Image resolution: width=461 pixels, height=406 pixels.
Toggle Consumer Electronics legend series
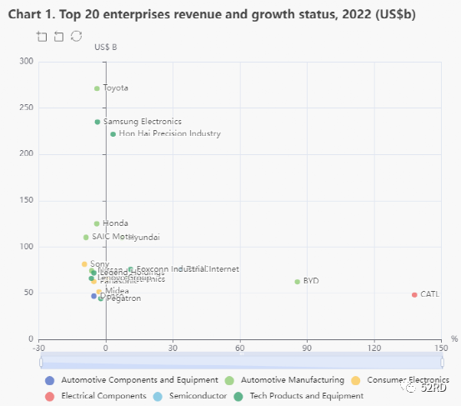(x=400, y=380)
